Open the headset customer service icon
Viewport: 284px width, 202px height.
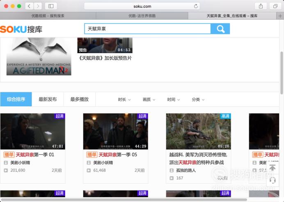273,180
